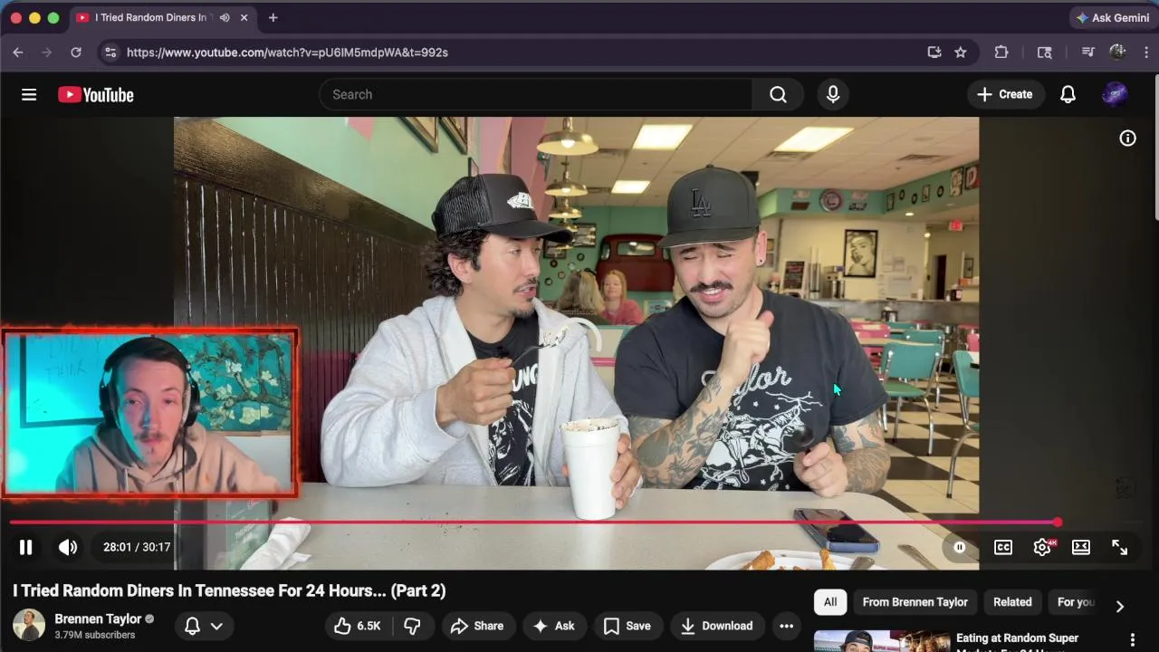Select the From Brennen Taylor chip
This screenshot has width=1159, height=652.
pos(915,602)
